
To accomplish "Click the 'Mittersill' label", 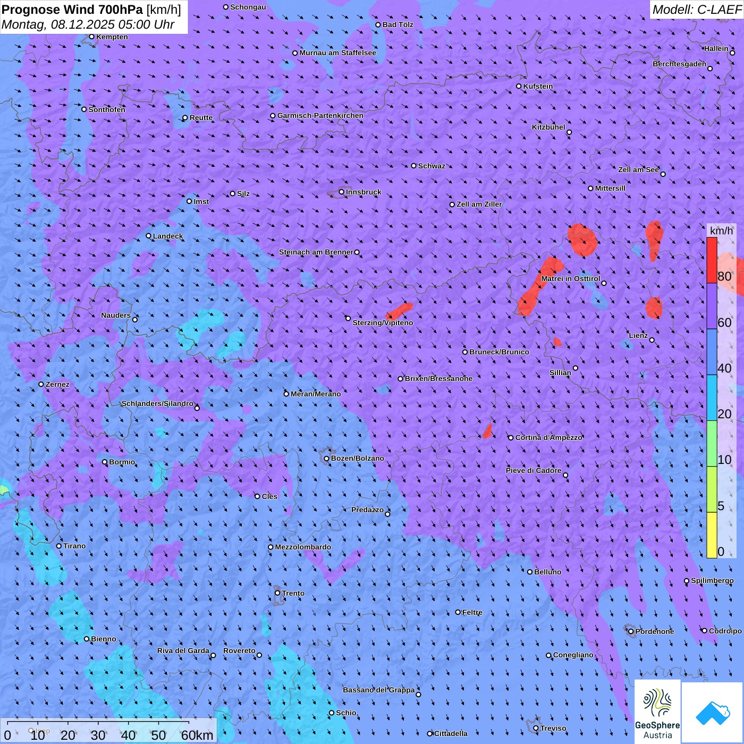I will (610, 188).
